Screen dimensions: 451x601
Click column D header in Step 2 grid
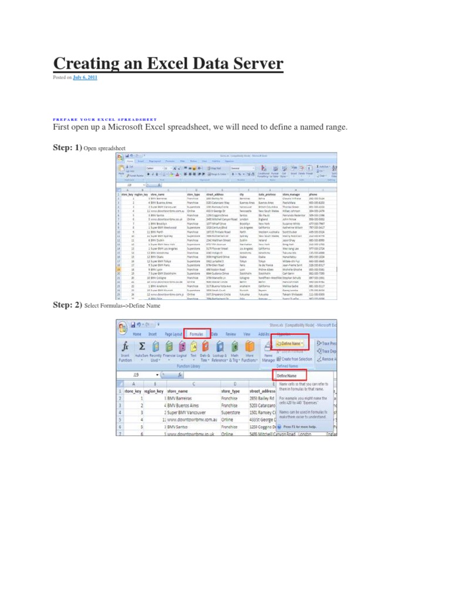coord(235,384)
